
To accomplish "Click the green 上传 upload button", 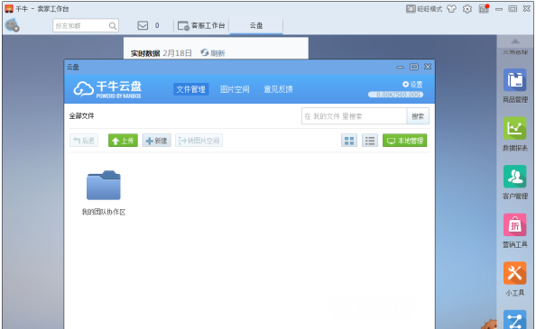I will coord(123,141).
